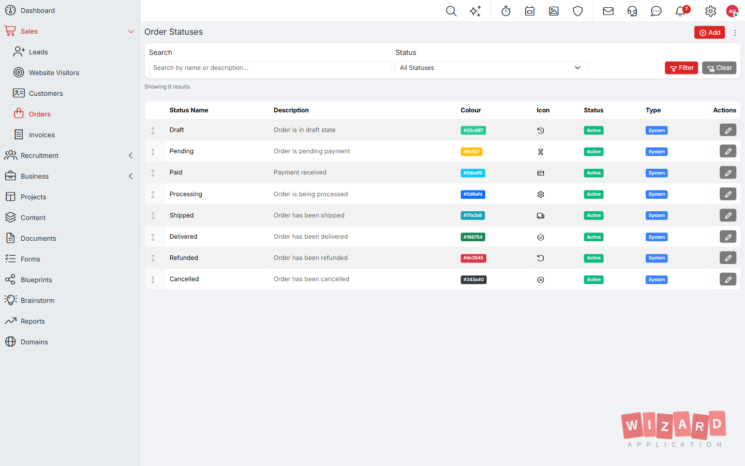Open Orders in the sidebar
The height and width of the screenshot is (466, 745).
click(39, 114)
